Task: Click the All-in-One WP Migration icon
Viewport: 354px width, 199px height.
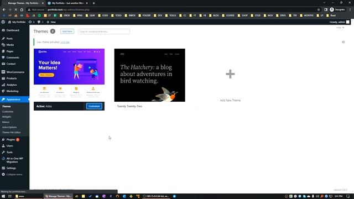Action: 3,159
